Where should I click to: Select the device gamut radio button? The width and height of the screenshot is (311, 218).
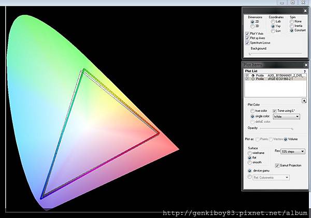point(250,171)
